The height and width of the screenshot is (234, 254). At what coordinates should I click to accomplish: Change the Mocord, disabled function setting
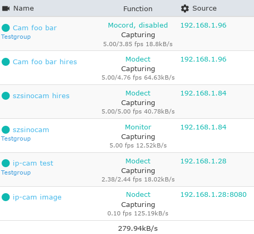pyautogui.click(x=138, y=25)
